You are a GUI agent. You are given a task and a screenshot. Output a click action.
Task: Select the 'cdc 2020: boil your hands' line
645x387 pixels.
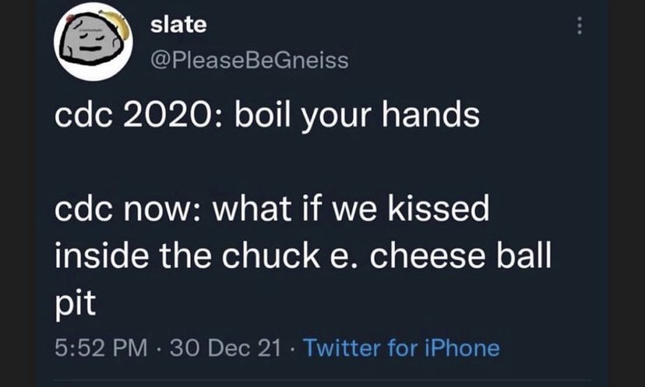[x=266, y=117]
